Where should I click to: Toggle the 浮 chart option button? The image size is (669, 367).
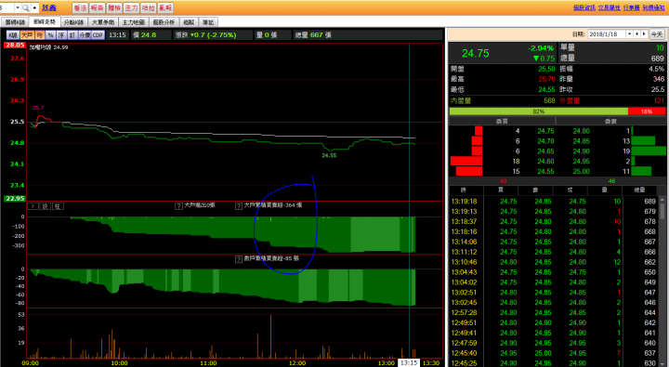click(x=62, y=35)
